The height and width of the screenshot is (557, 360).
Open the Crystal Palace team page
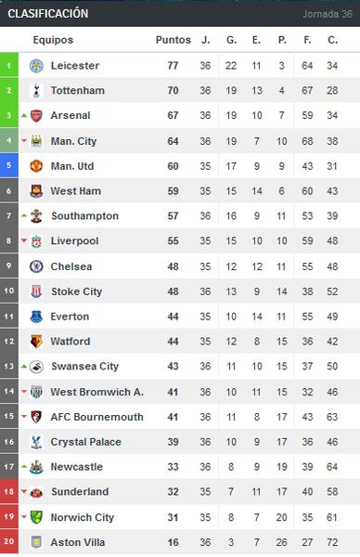click(86, 442)
